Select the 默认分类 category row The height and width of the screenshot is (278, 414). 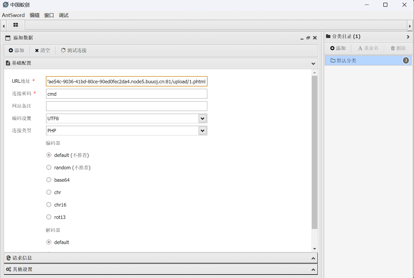368,60
